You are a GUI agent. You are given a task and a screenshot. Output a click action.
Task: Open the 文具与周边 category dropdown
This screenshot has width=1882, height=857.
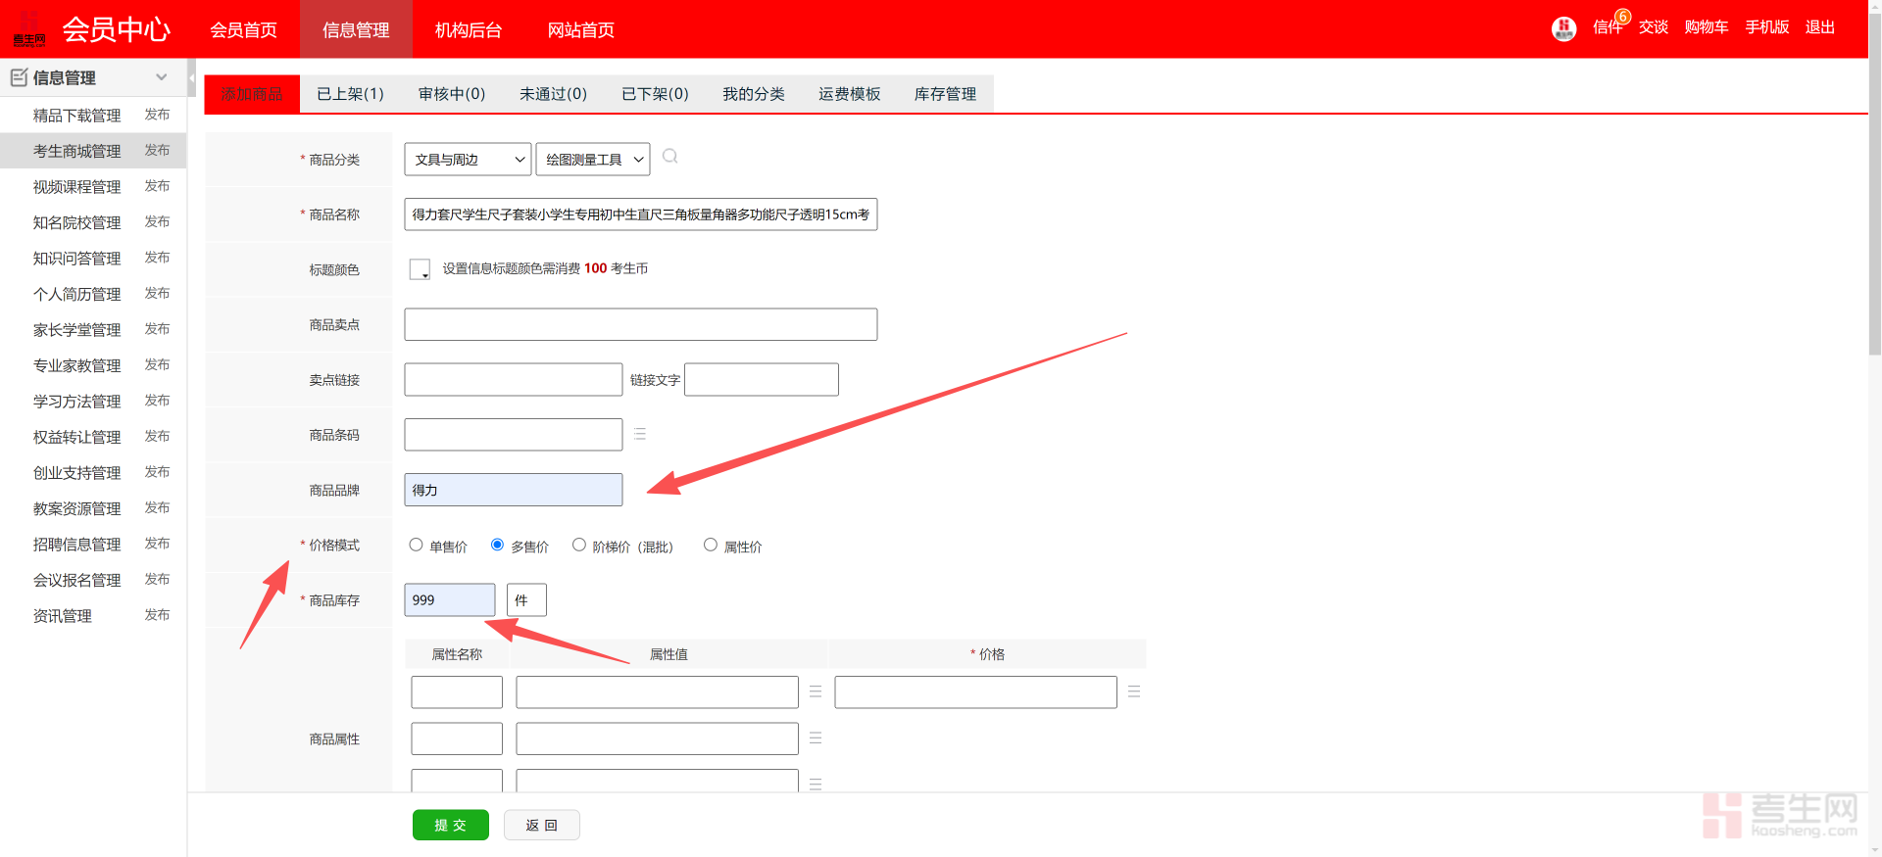468,160
